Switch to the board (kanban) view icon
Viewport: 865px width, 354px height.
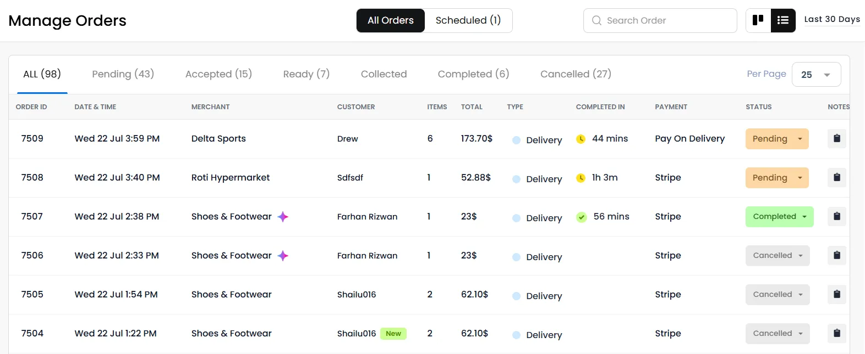[758, 20]
